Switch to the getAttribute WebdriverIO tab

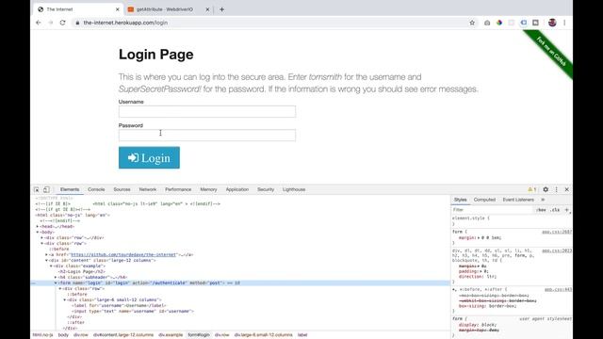click(166, 9)
